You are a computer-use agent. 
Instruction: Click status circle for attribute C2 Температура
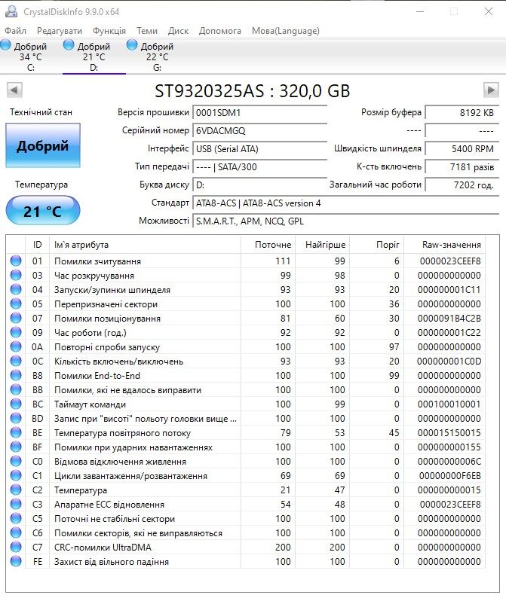click(16, 490)
